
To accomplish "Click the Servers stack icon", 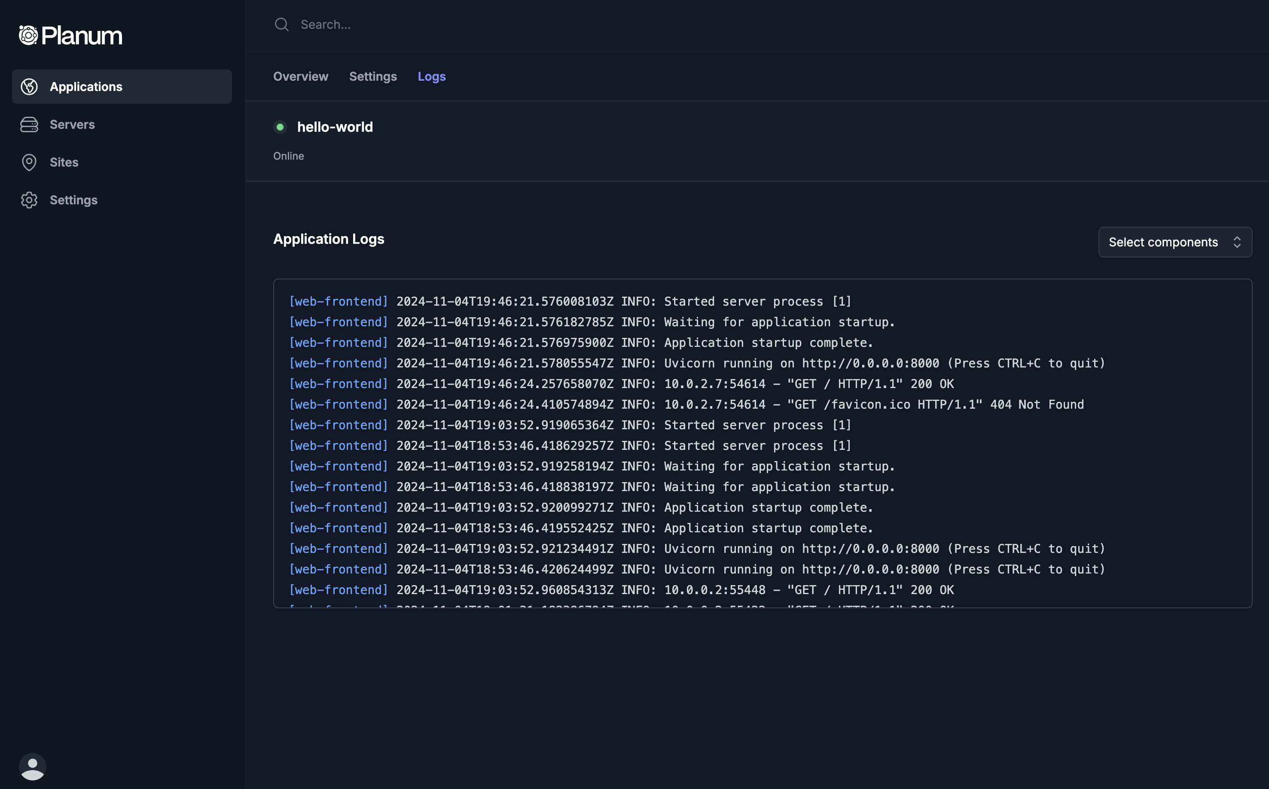I will click(29, 125).
